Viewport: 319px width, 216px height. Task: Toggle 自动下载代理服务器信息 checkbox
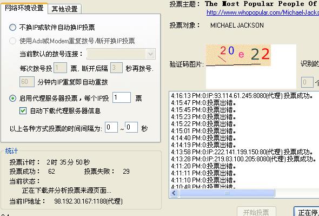pos(23,110)
